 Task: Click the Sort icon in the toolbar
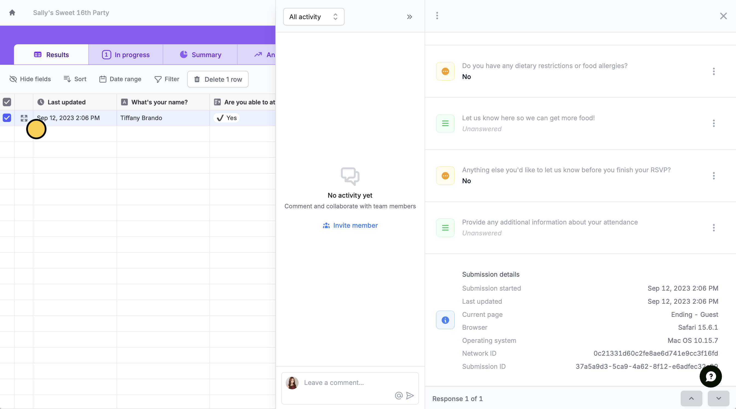(x=68, y=79)
